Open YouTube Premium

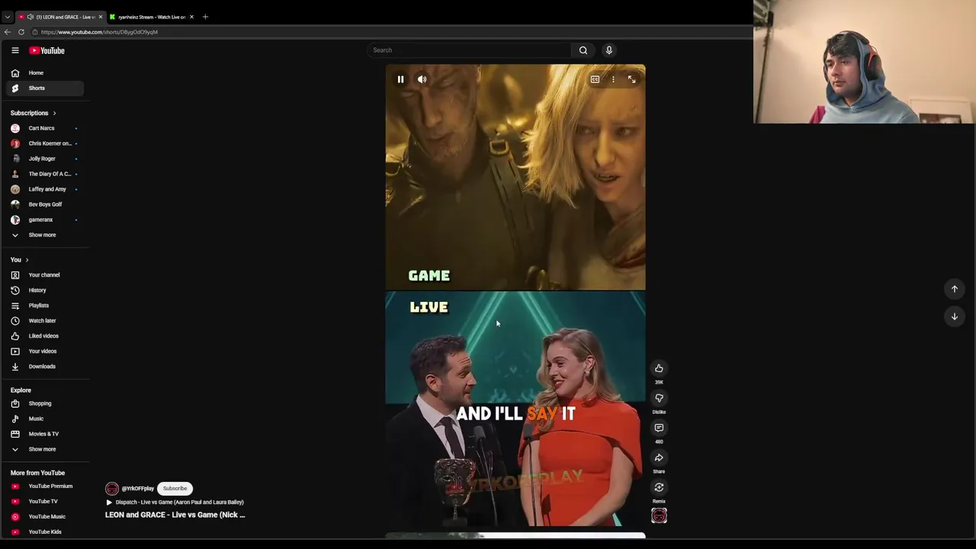coord(45,486)
